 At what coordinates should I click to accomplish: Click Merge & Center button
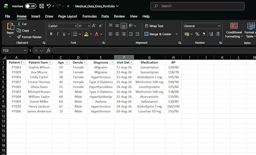pyautogui.click(x=158, y=34)
